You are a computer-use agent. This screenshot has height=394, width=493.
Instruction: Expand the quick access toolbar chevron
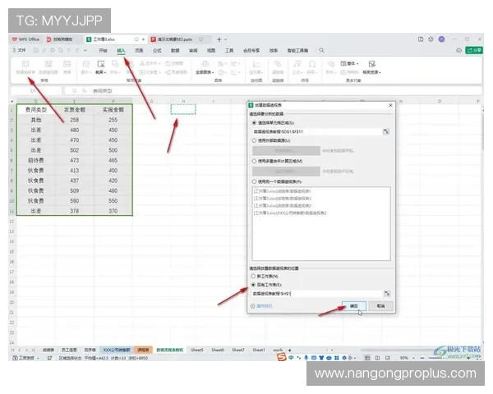pos(85,50)
